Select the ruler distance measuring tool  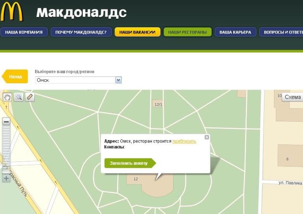click(x=30, y=97)
